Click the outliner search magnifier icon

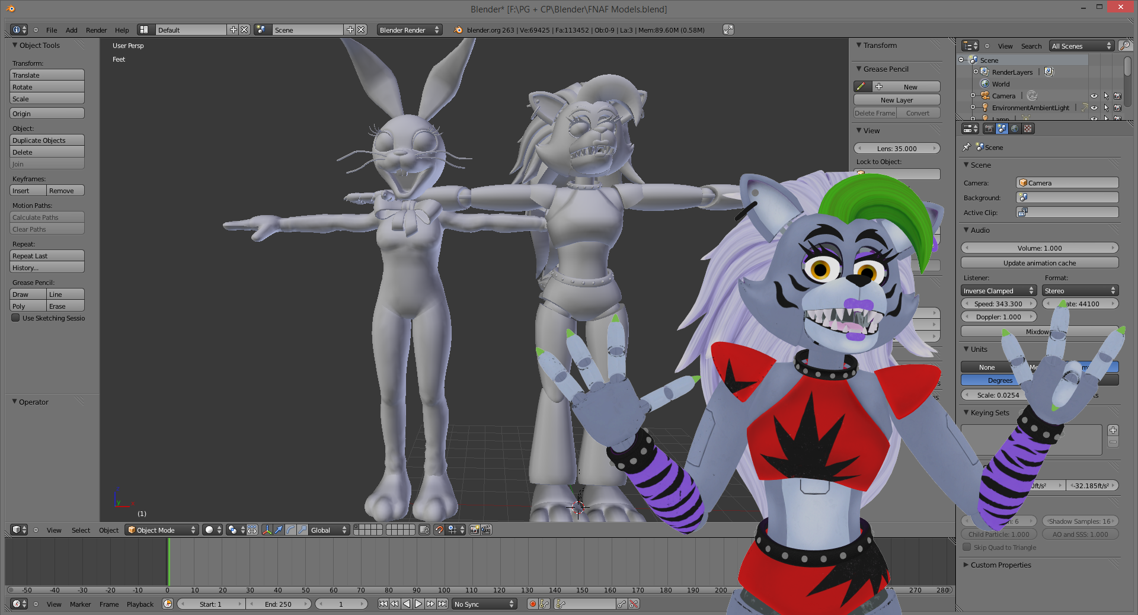[x=1124, y=46]
